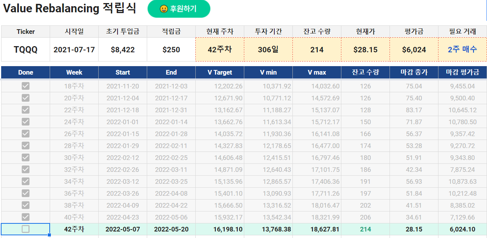Screen dimensions: 487x238
Task: Click closing value 6,024.10
Action: [x=462, y=229]
